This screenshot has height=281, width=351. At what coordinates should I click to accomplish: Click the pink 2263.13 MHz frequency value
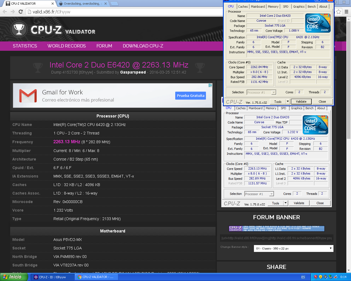pos(67,142)
